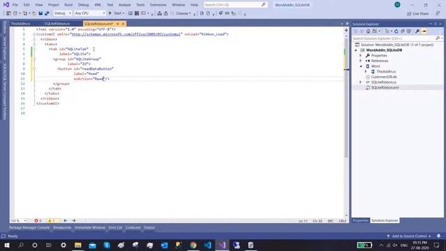This screenshot has width=446, height=251.
Task: Open Skype from the taskbar
Action: point(107,245)
